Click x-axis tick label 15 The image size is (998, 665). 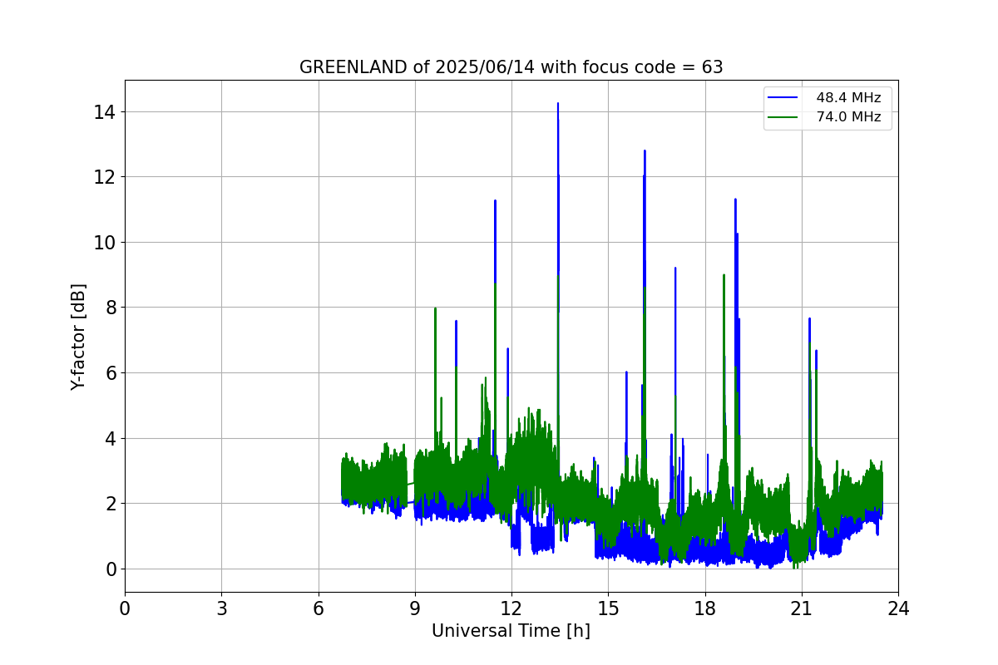pyautogui.click(x=608, y=608)
